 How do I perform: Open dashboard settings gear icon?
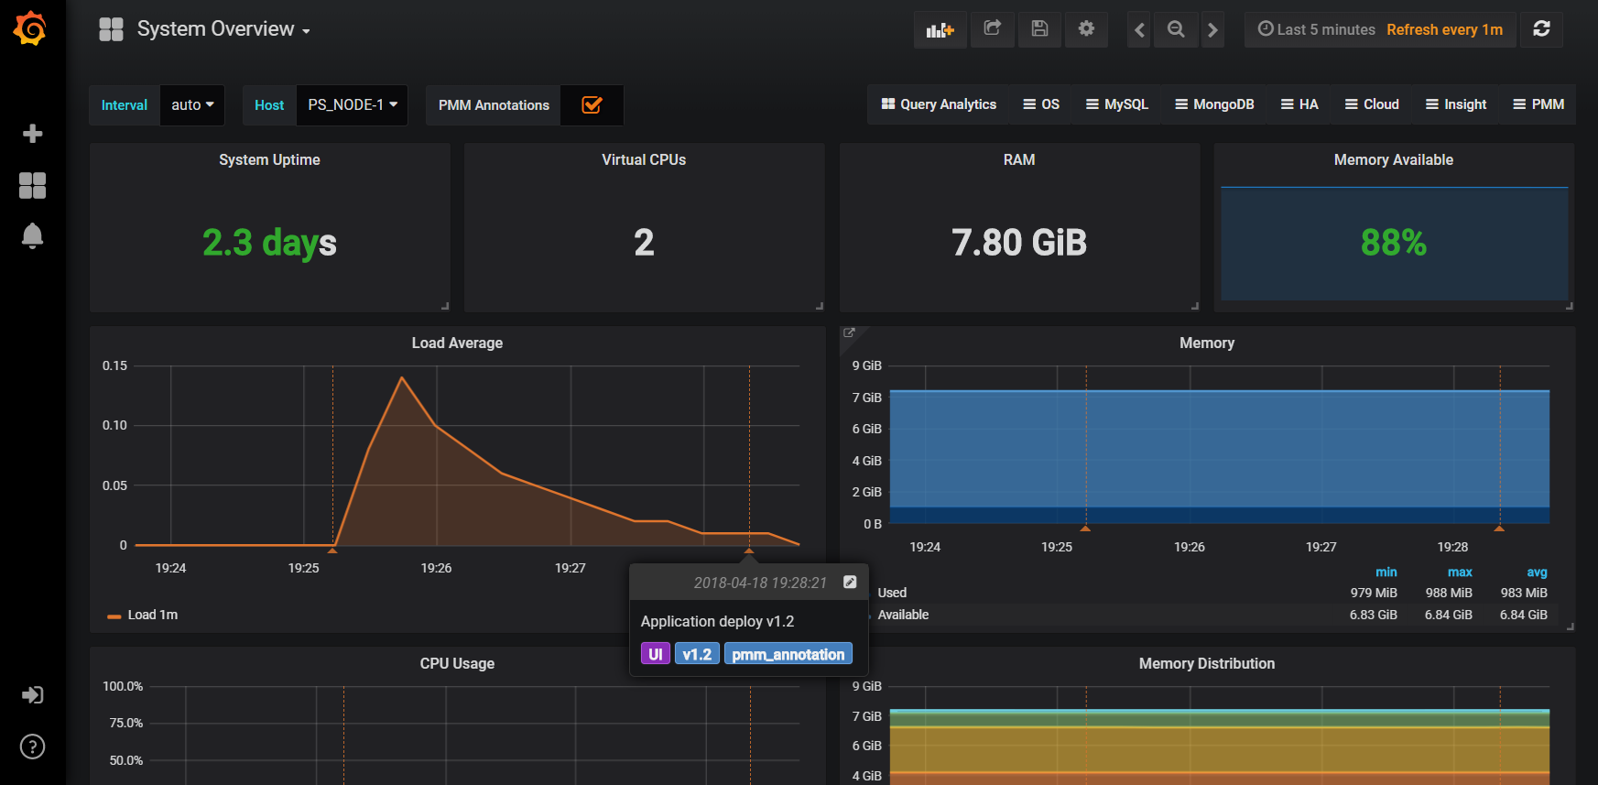tap(1086, 29)
